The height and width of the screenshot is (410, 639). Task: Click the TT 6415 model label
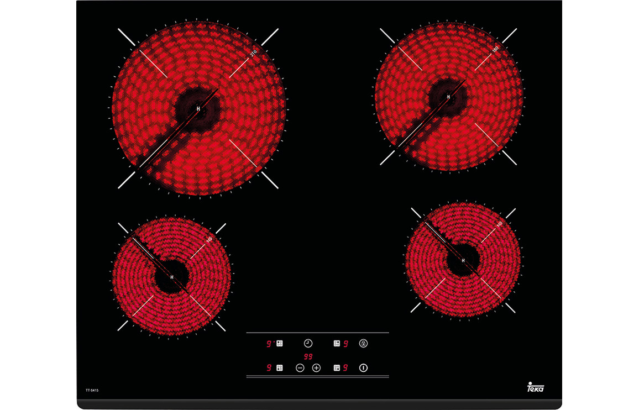(x=92, y=391)
